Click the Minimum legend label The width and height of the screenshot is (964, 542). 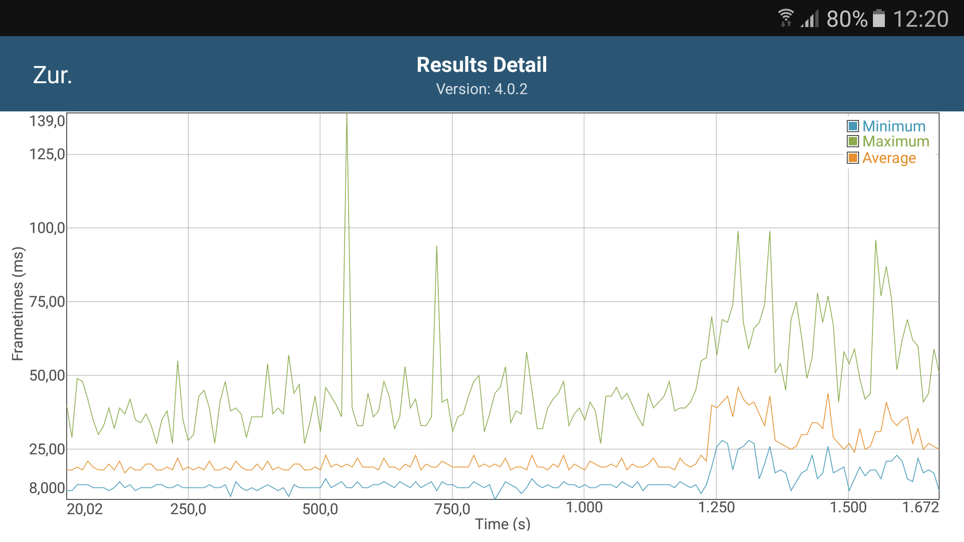pyautogui.click(x=894, y=126)
